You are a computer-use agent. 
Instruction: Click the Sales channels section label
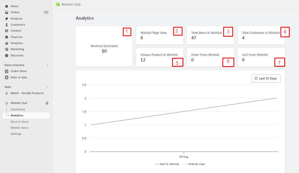[x=14, y=65]
